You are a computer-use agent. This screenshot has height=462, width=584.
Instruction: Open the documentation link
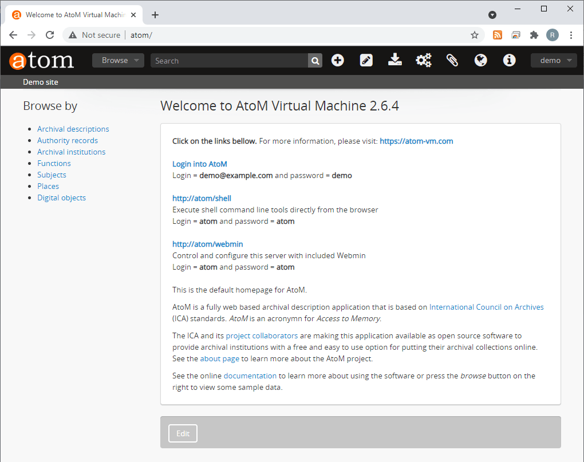250,376
